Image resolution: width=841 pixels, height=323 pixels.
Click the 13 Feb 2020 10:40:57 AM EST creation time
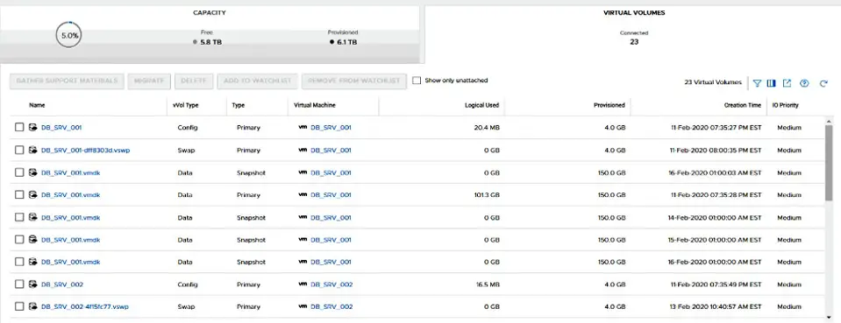[x=716, y=307]
